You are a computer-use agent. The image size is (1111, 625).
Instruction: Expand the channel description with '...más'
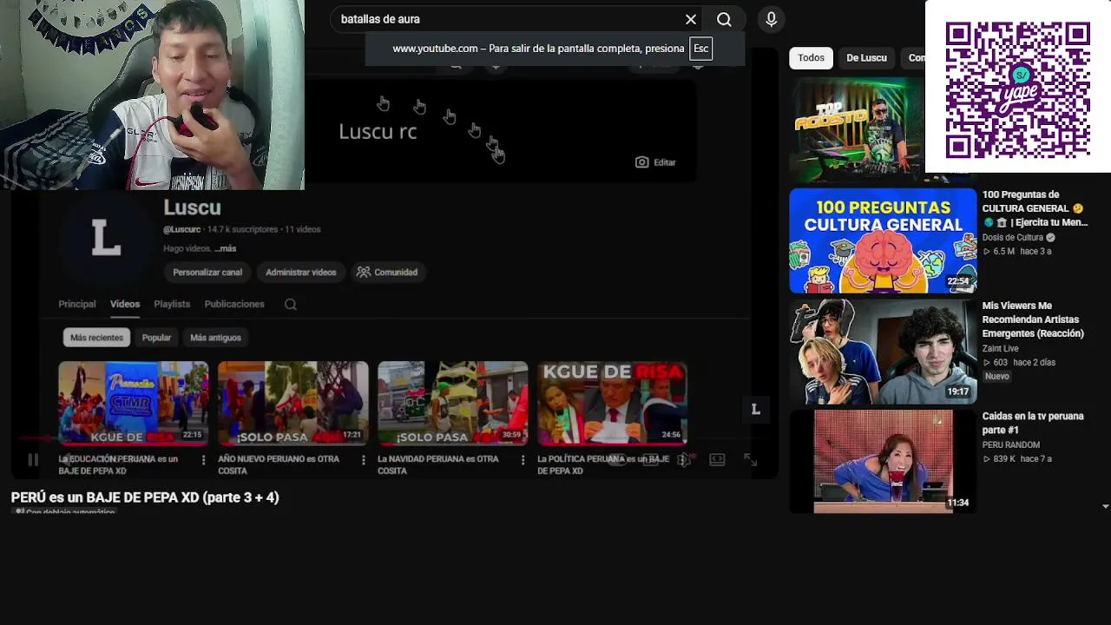click(x=226, y=248)
